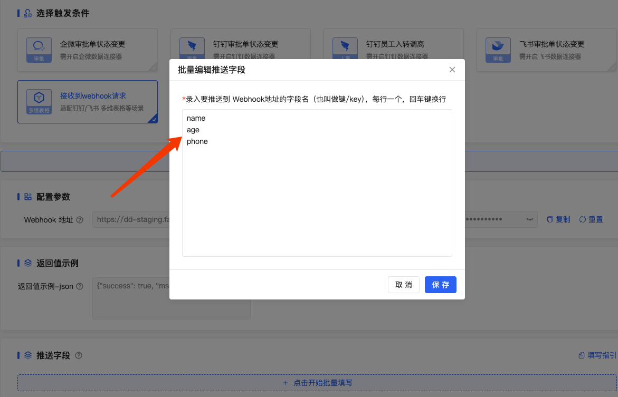This screenshot has width=618, height=397.
Task: Close the 批量编辑推送字段 dialog
Action: point(452,70)
